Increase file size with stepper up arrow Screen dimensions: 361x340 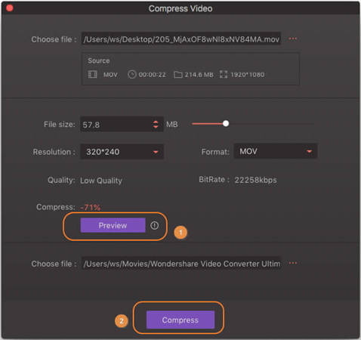(x=156, y=122)
